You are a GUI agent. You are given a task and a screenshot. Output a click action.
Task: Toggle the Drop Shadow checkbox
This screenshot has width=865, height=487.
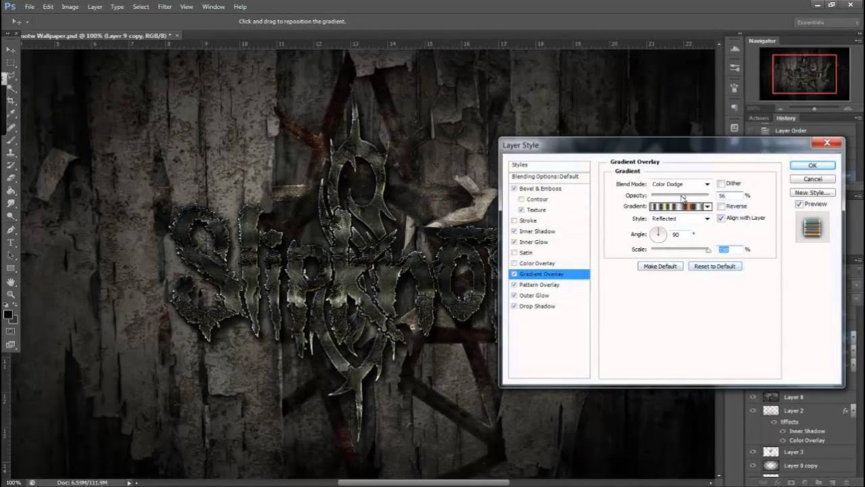515,306
